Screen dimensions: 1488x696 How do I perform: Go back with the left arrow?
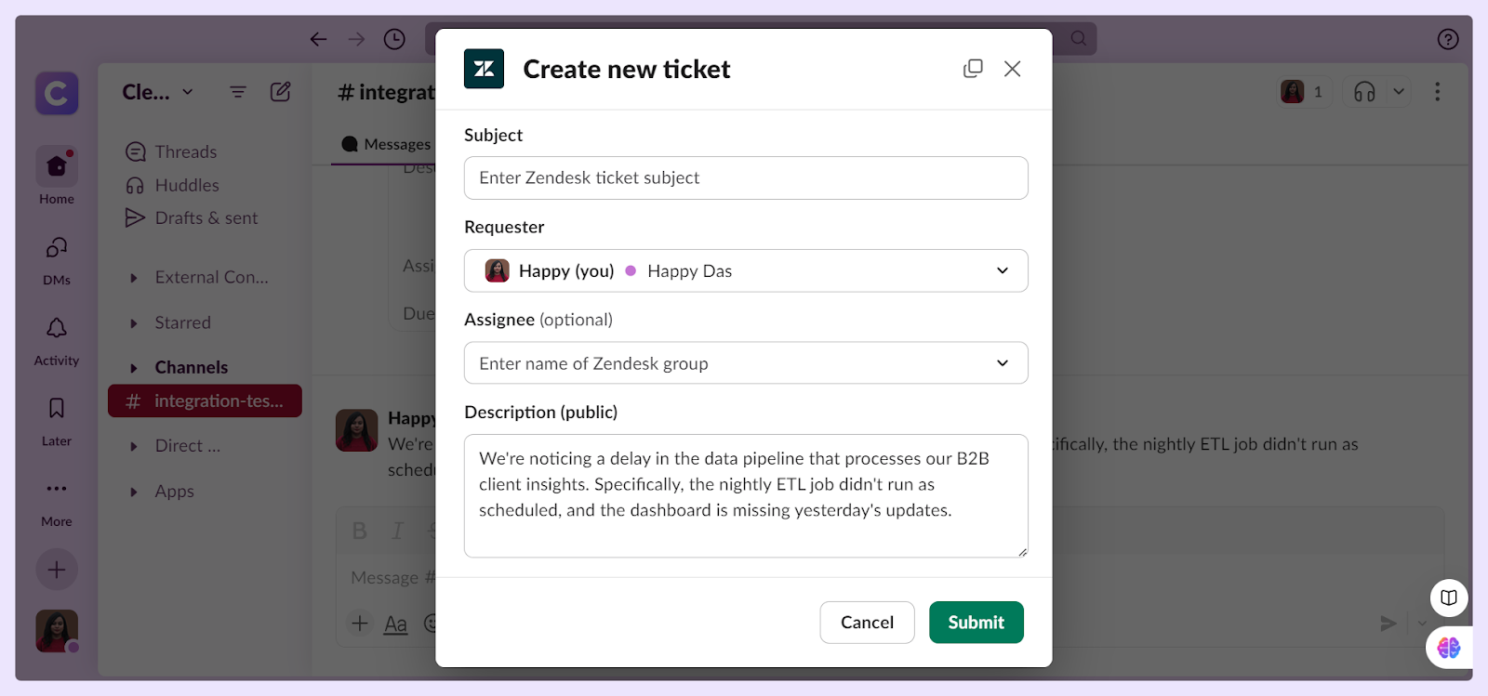[x=318, y=39]
